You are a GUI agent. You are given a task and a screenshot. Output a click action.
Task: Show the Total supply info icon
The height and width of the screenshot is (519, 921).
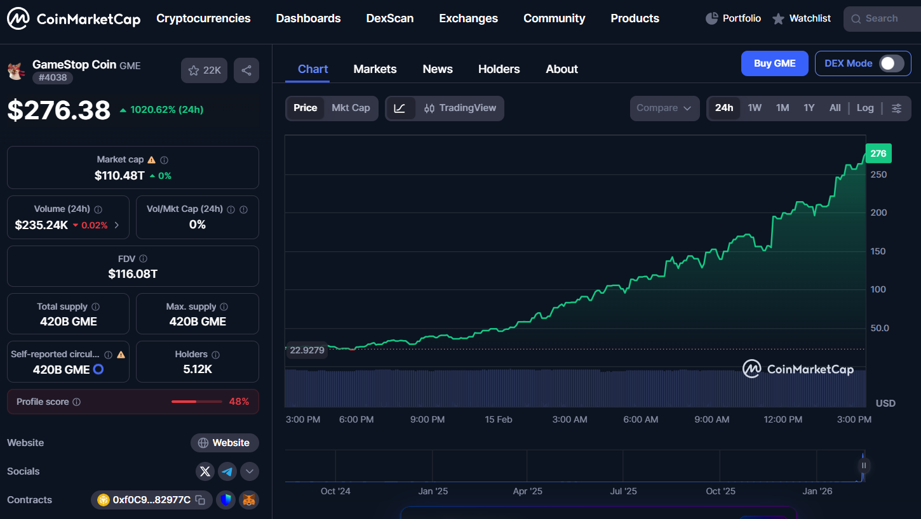click(x=95, y=307)
